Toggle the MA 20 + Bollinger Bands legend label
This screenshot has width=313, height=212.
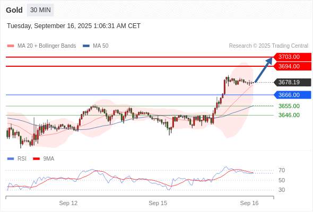(x=47, y=46)
